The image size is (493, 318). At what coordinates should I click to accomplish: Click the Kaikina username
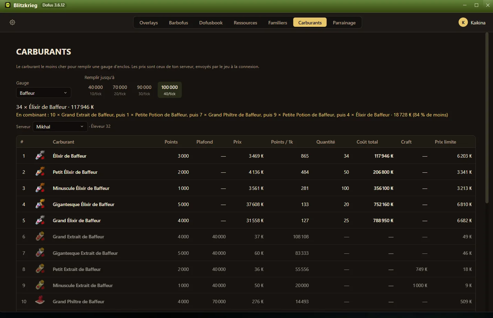click(x=478, y=23)
